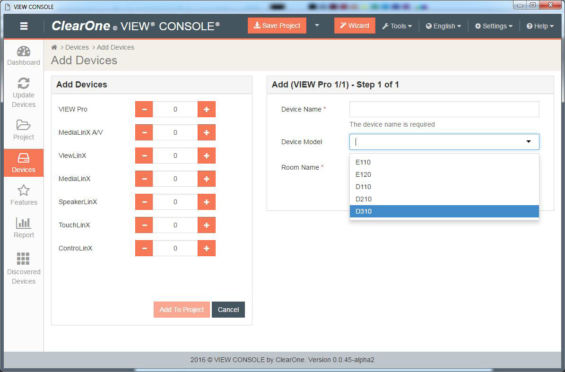Open the Dashboard sidebar section
The image size is (565, 372).
[24, 56]
